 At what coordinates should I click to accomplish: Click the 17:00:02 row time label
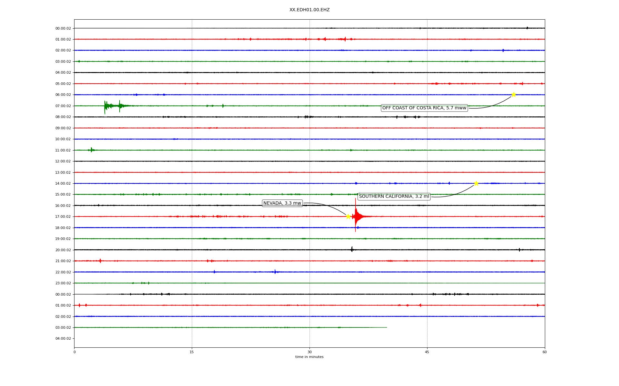click(63, 217)
